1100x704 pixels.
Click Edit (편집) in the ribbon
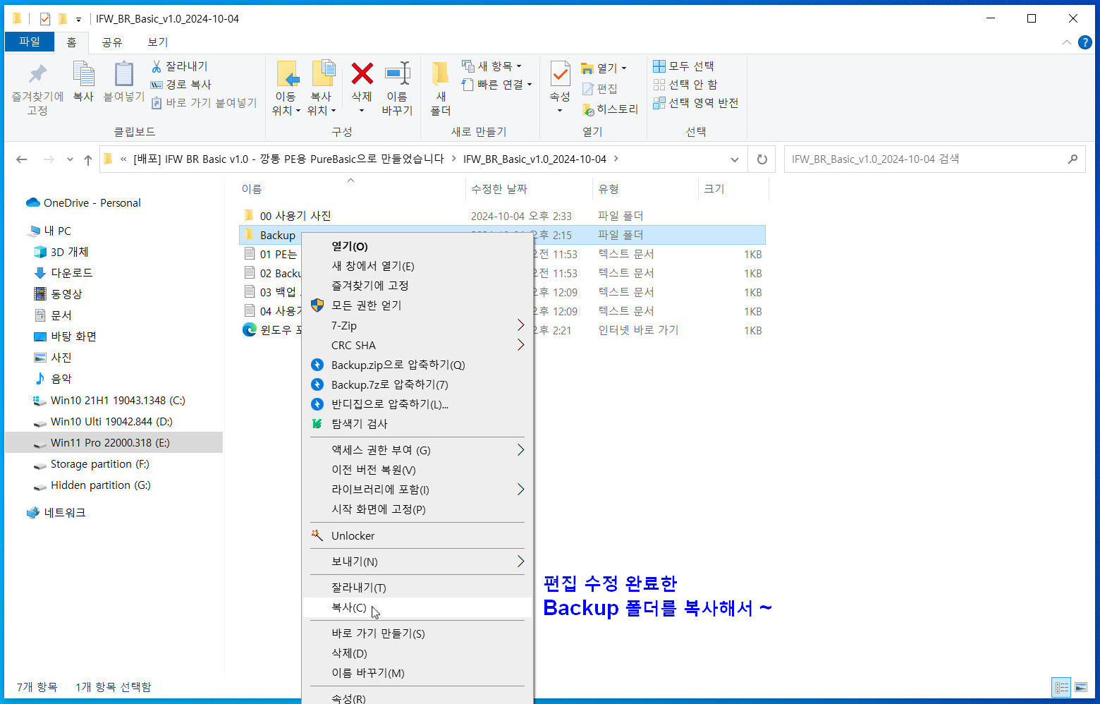point(600,89)
